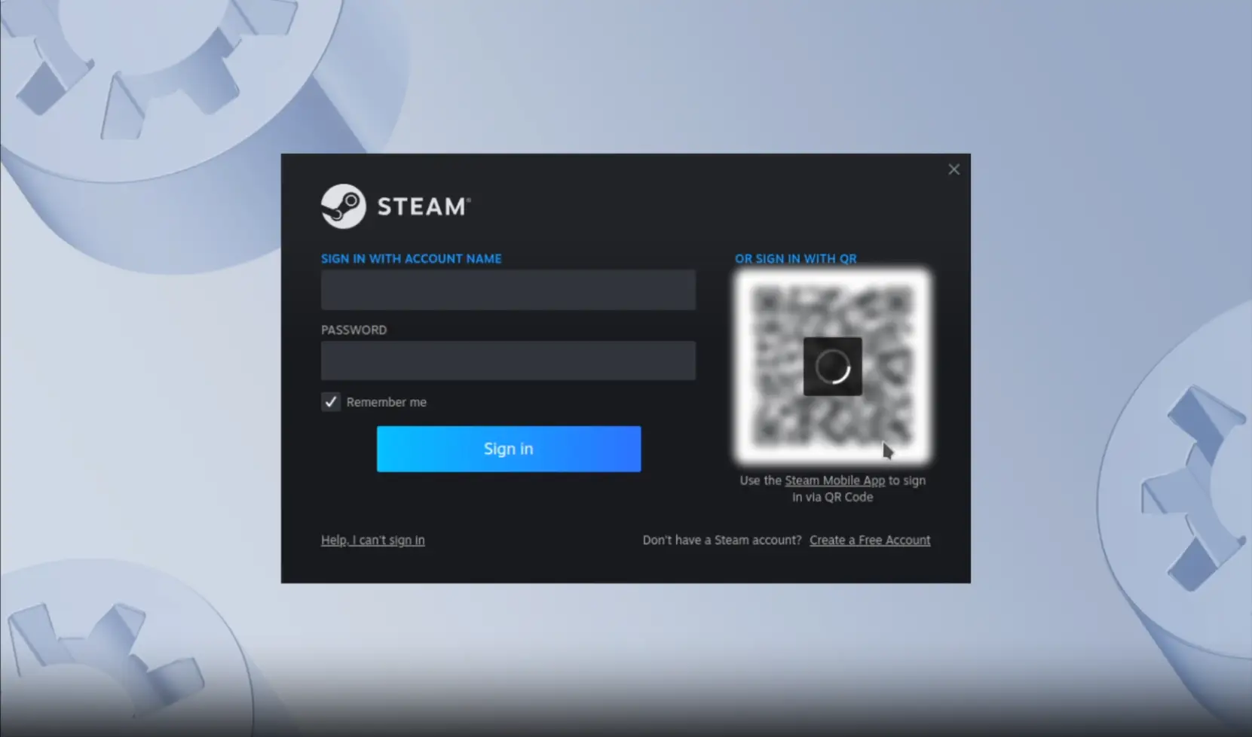The height and width of the screenshot is (737, 1252).
Task: Click the 'Or sign in with QR' heading
Action: 795,258
